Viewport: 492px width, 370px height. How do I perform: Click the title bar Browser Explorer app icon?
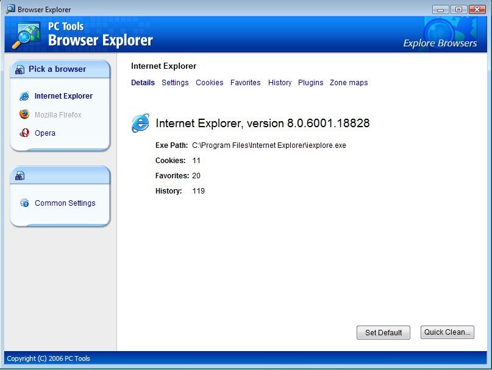[10, 9]
